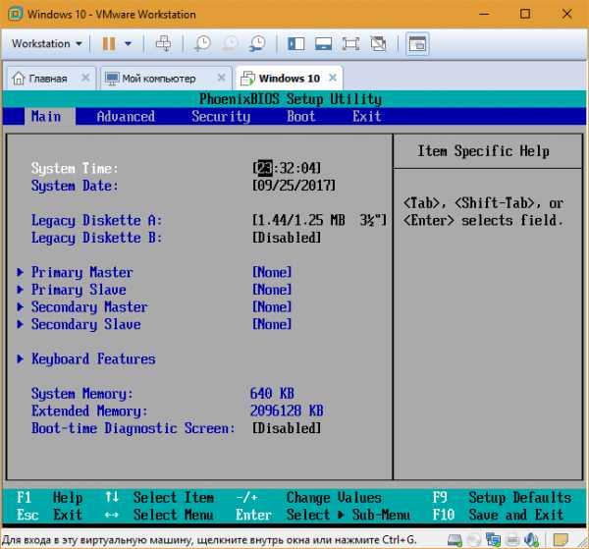
Task: Click the highlighted hour field 23
Action: click(266, 168)
